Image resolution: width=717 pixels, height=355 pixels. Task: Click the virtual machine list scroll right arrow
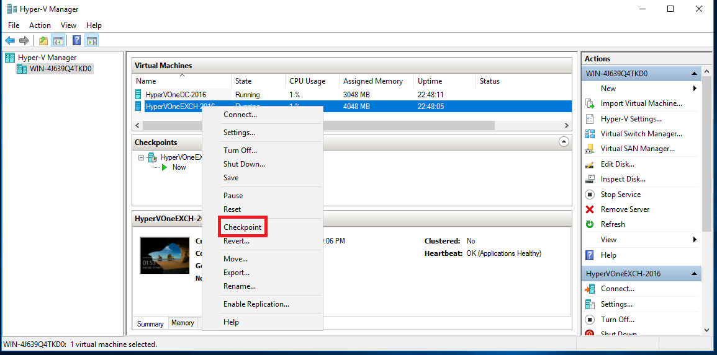pyautogui.click(x=567, y=126)
